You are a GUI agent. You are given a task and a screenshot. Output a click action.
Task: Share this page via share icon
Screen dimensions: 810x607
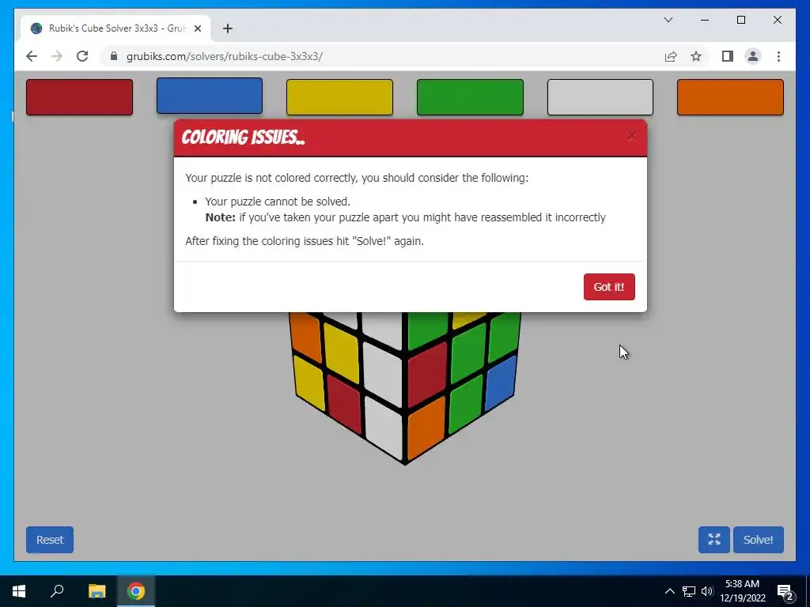point(671,56)
